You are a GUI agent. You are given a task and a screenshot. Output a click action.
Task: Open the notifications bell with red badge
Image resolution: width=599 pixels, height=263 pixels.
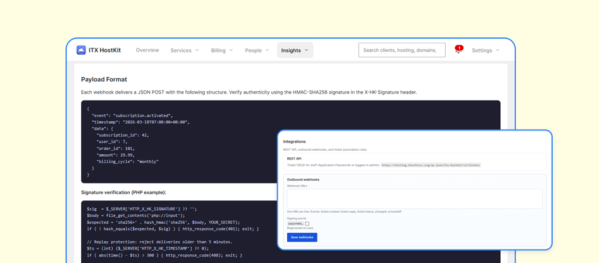click(459, 50)
